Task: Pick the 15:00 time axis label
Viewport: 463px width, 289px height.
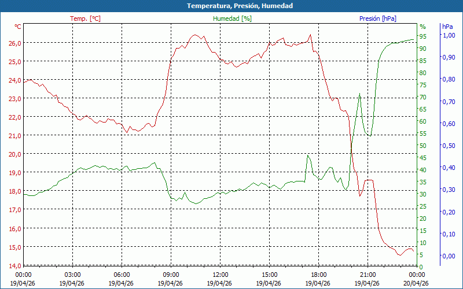Action: [x=269, y=275]
